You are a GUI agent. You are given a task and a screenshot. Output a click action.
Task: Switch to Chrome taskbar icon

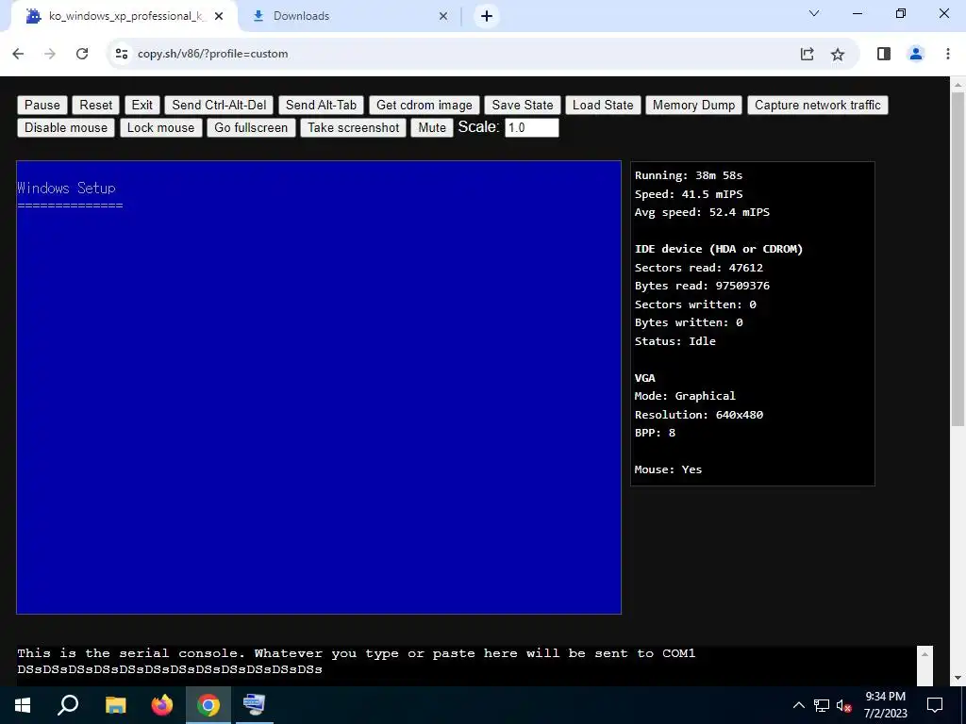pyautogui.click(x=208, y=705)
